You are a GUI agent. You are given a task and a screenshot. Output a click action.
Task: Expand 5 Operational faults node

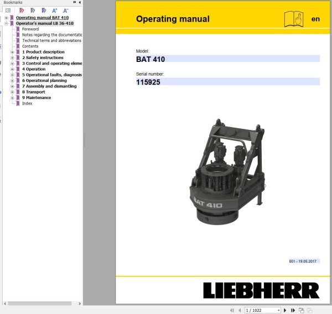click(x=12, y=75)
